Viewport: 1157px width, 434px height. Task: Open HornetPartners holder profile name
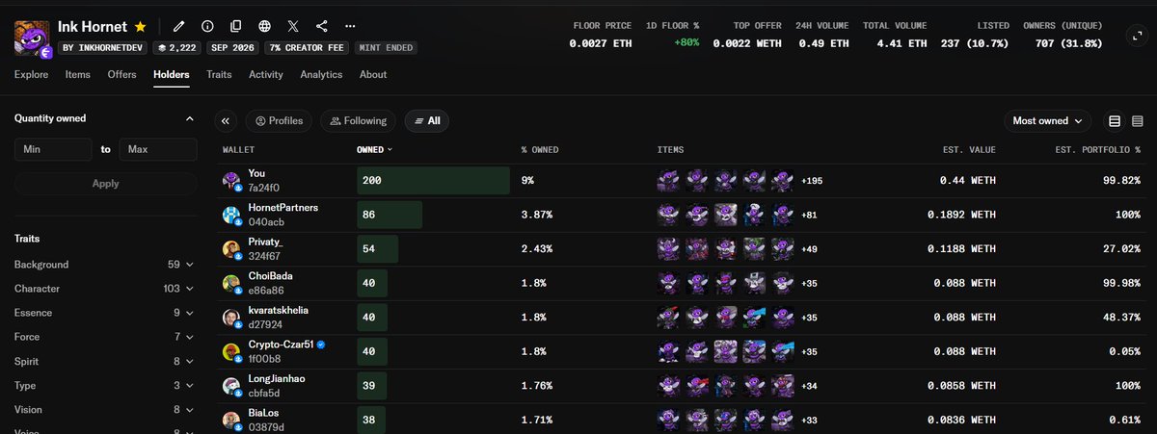point(283,208)
